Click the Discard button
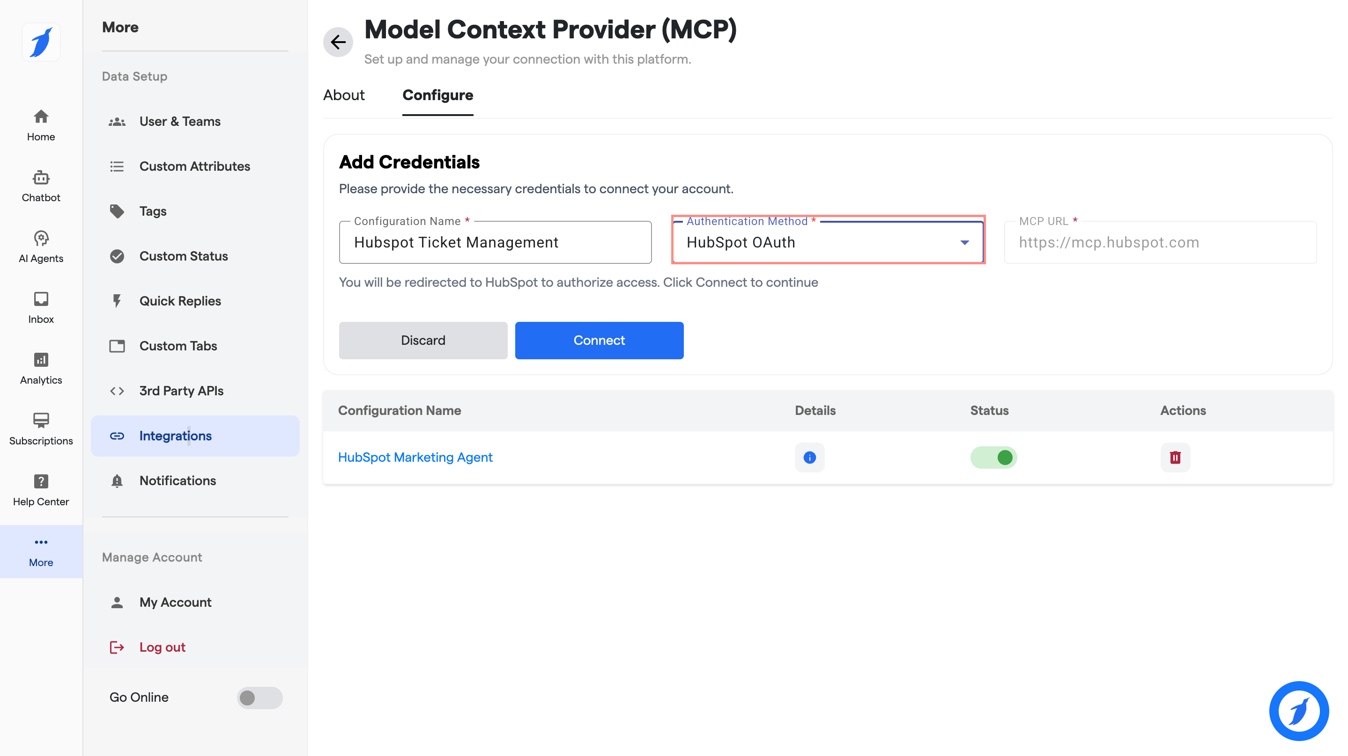Viewport: 1348px width, 756px height. tap(423, 341)
